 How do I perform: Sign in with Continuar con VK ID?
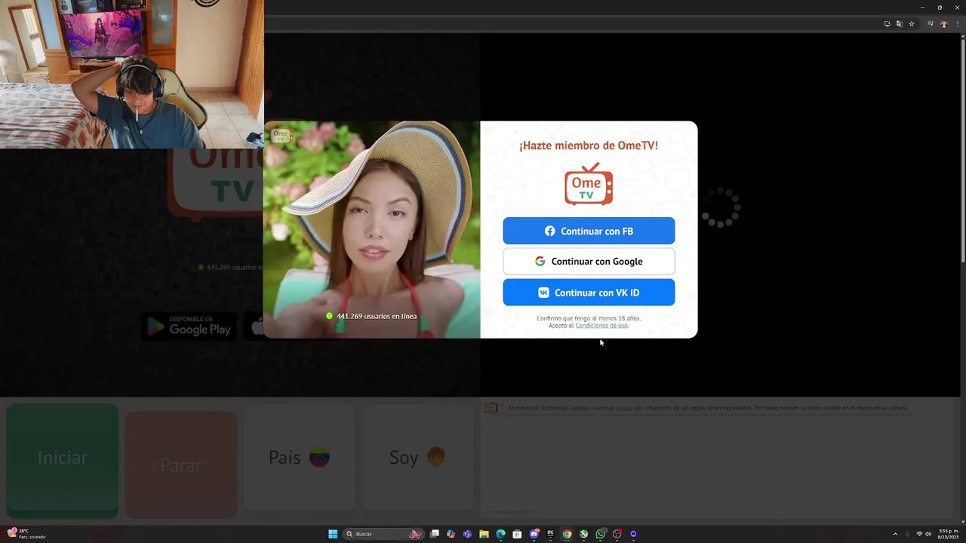(589, 292)
